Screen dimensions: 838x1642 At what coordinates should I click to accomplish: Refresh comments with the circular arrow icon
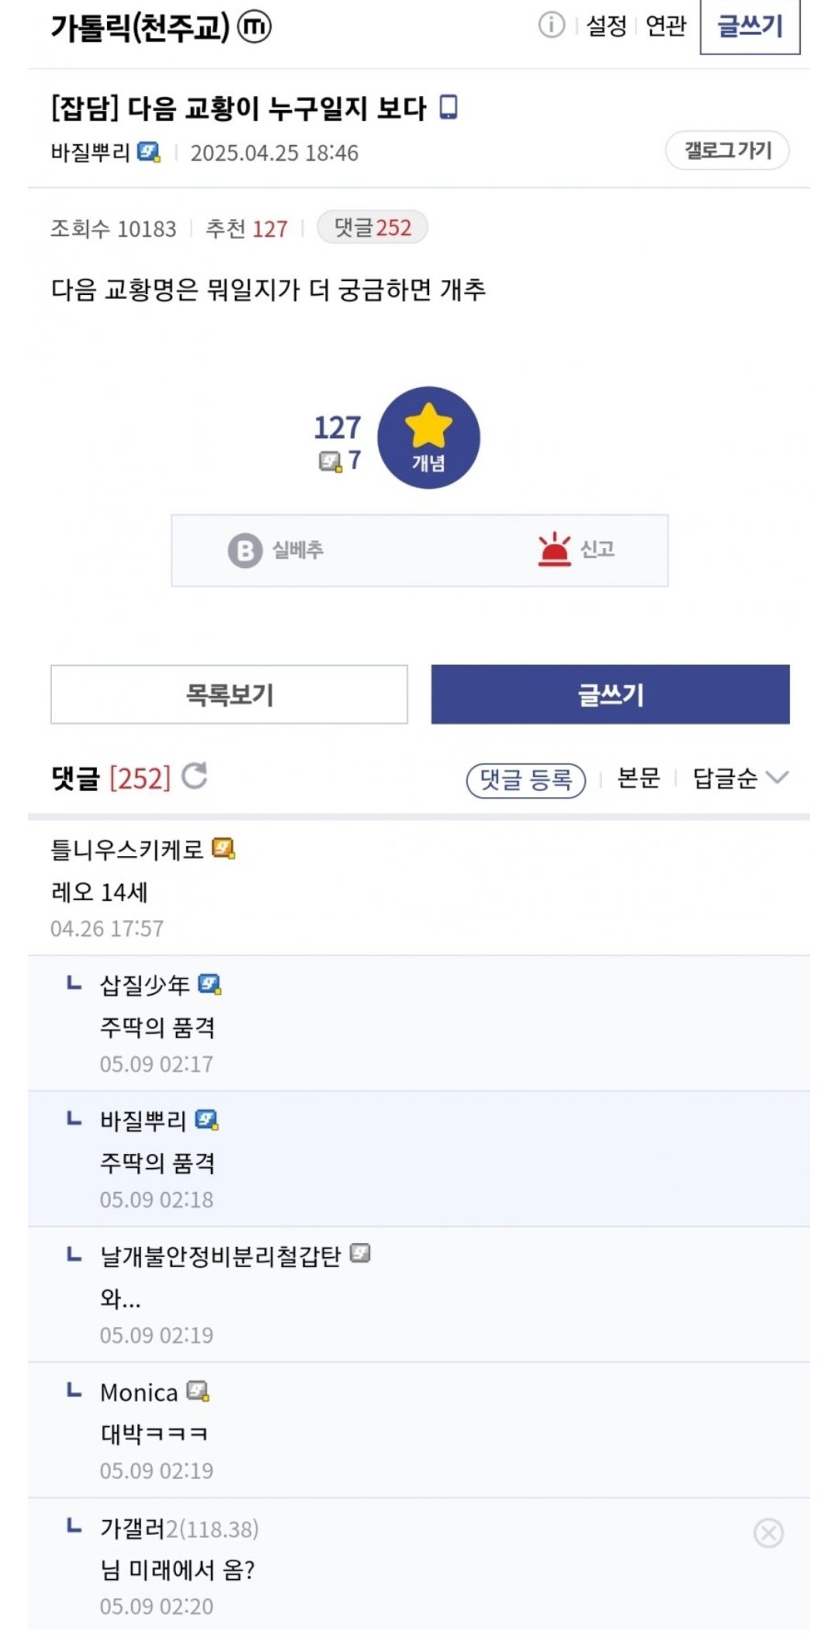point(194,776)
